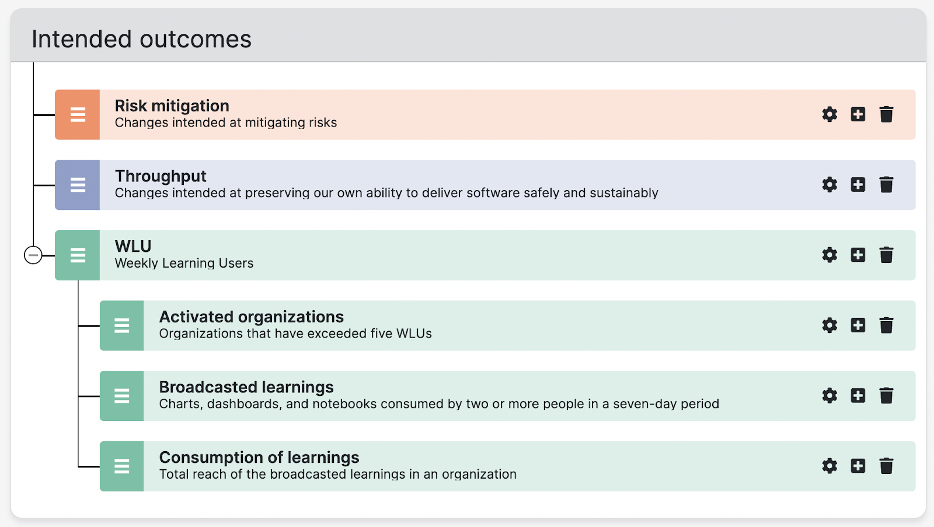This screenshot has height=527, width=934.
Task: Delete the Consumption of learnings outcome
Action: point(886,466)
